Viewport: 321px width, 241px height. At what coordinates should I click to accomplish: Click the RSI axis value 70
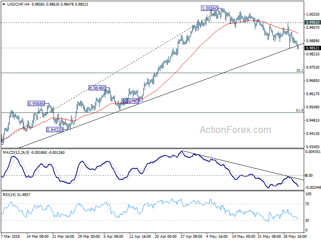[x=307, y=204]
